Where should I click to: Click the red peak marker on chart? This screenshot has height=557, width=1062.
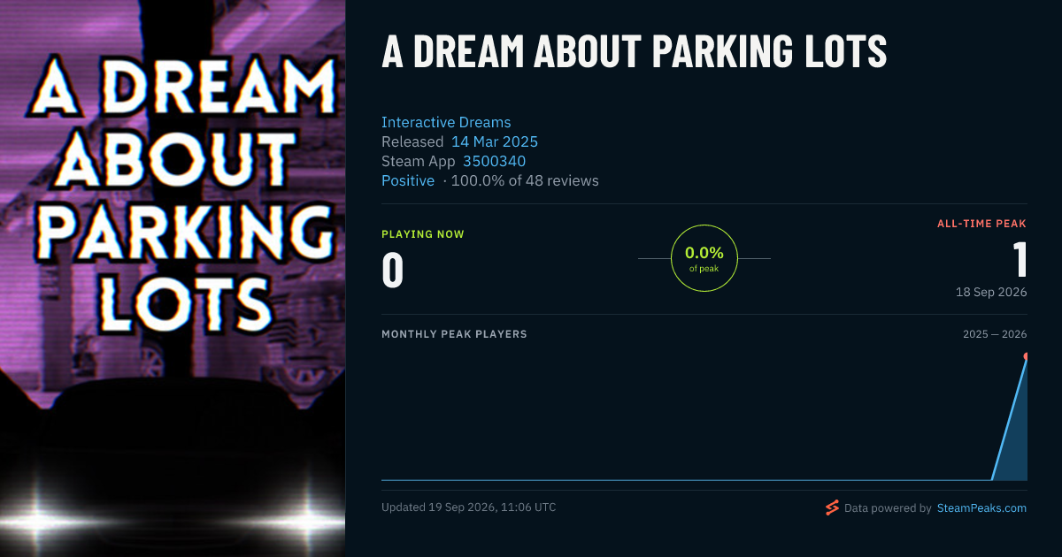click(1026, 356)
